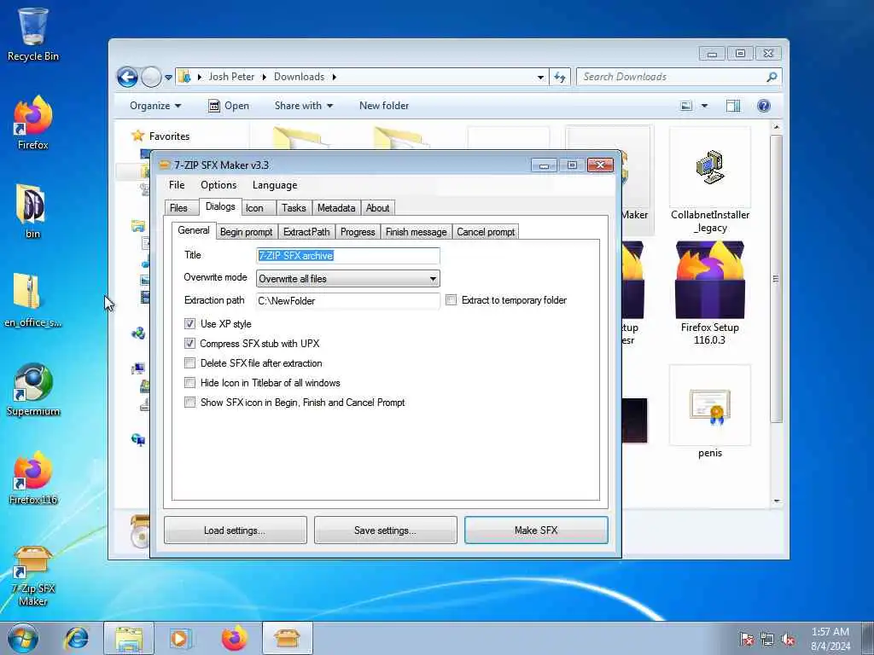Open the Firefox 116 desktop shortcut
The width and height of the screenshot is (874, 655).
(x=33, y=478)
